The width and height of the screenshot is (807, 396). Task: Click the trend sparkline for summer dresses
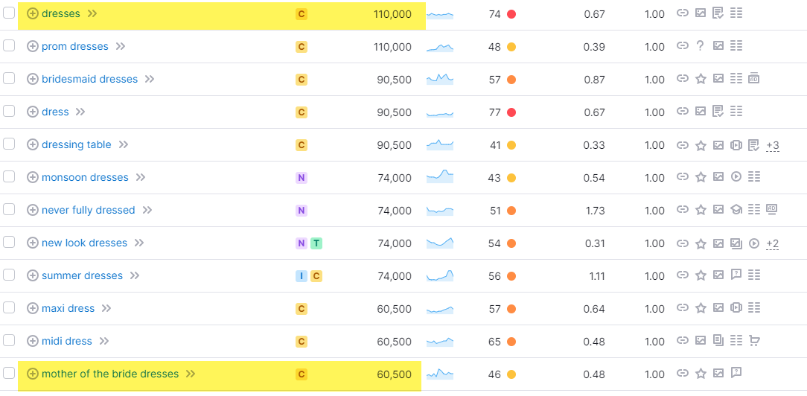point(440,275)
